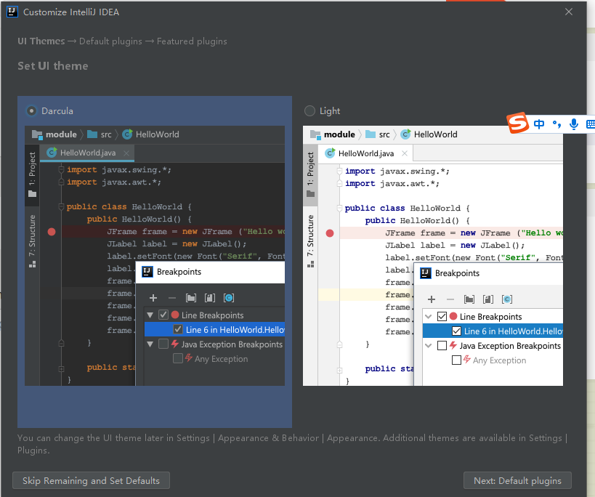
Task: Collapse the HelloWorld class fold marker in Darcula
Action: [61, 207]
